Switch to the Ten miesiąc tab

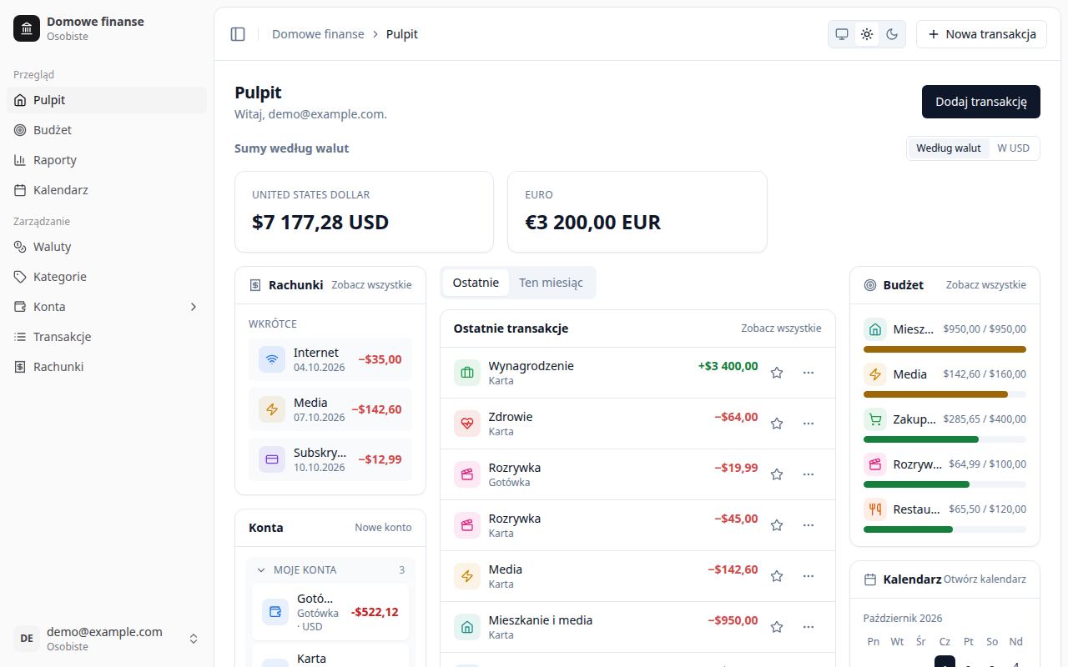[551, 283]
